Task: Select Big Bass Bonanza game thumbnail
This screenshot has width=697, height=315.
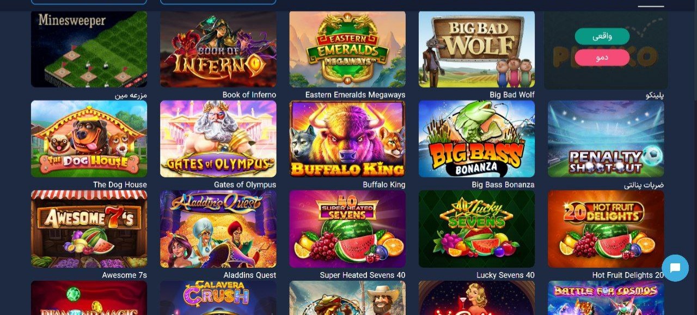Action: [x=476, y=139]
